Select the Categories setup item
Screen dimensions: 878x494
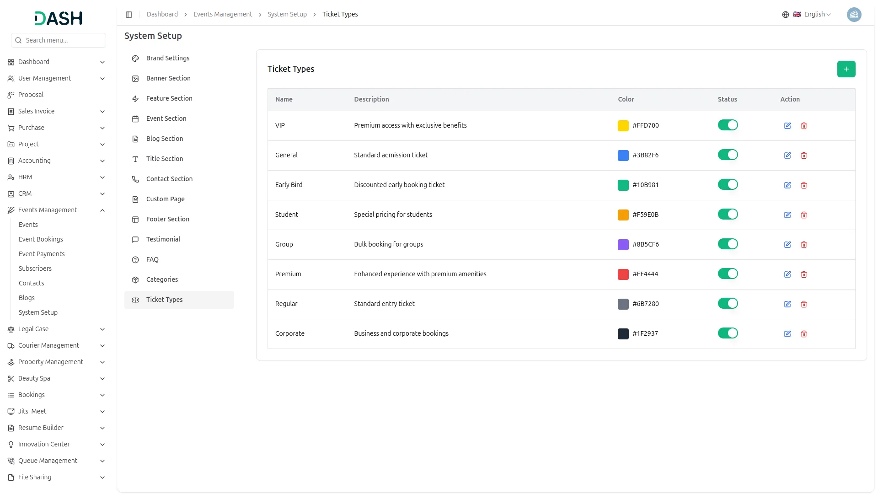pyautogui.click(x=162, y=279)
